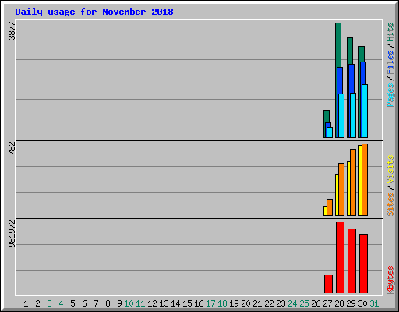Click day label 5 on the x-axis
The image size is (399, 312).
tap(72, 303)
